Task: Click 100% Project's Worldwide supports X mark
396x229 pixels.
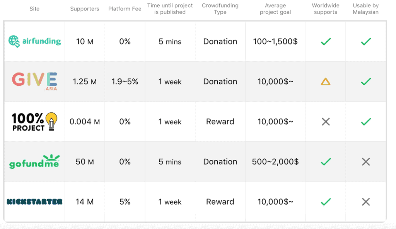Action: click(x=326, y=122)
